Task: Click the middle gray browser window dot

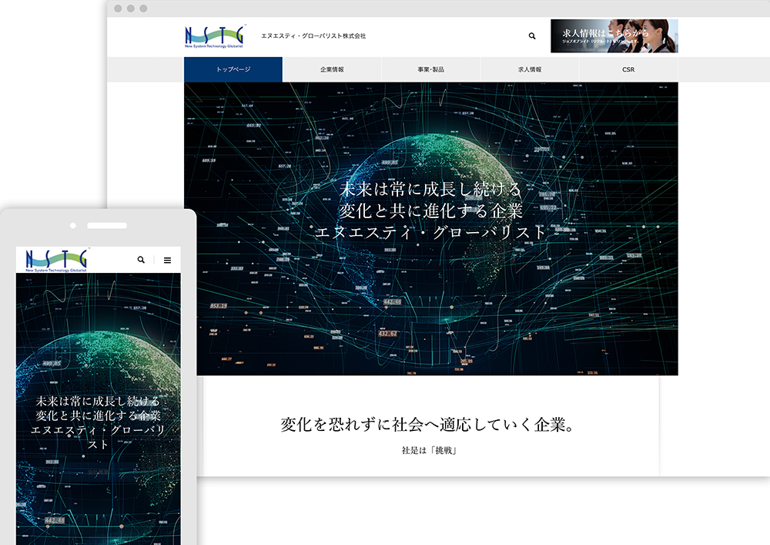Action: pyautogui.click(x=130, y=8)
